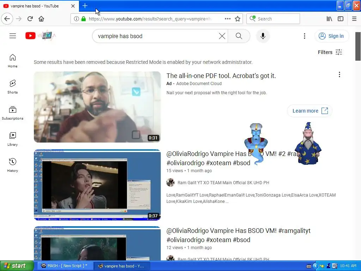Viewport: 361px width, 271px height.
Task: Open Library in YouTube sidebar
Action: (x=12, y=139)
